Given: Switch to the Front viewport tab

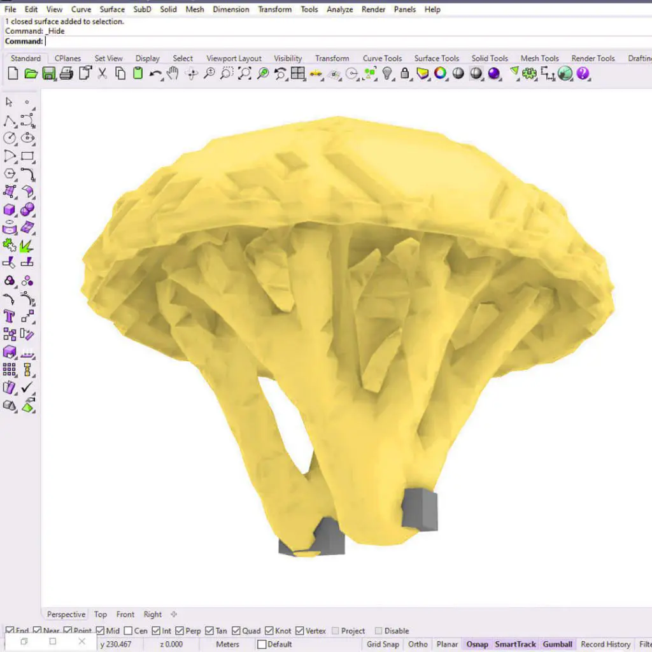Looking at the screenshot, I should [x=125, y=614].
